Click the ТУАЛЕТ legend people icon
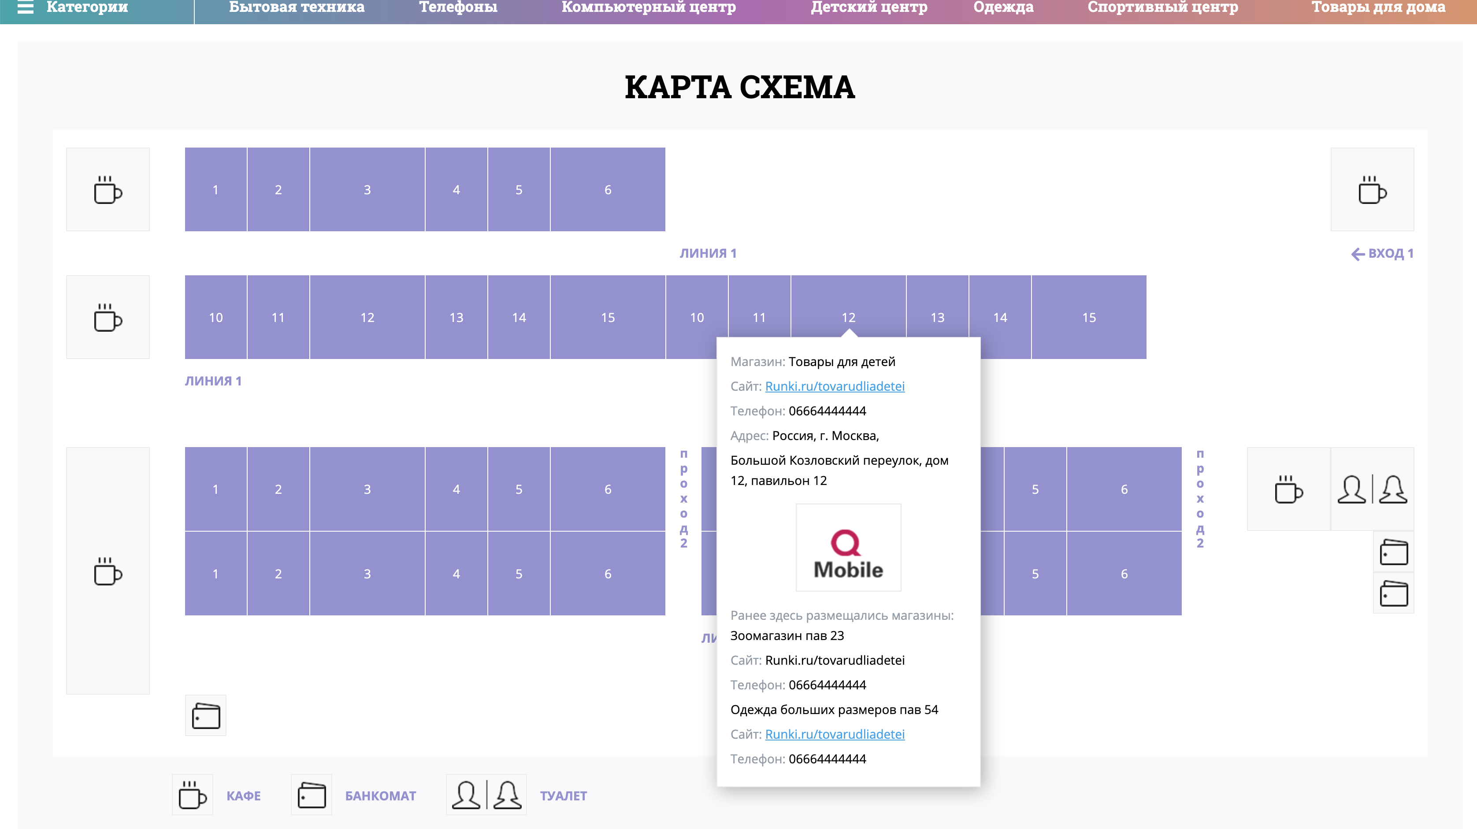 click(486, 795)
